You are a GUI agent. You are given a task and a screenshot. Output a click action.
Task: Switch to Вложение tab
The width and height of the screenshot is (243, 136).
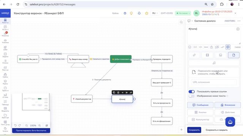click(x=228, y=105)
